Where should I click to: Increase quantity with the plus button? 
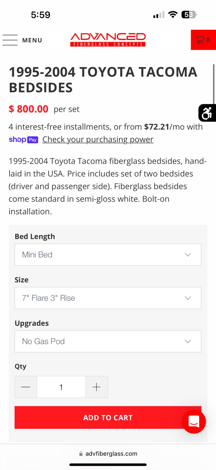tap(97, 387)
